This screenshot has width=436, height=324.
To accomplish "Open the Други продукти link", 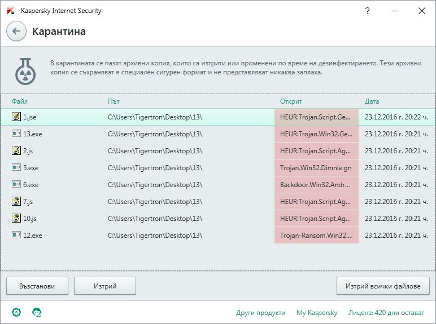I will click(260, 313).
